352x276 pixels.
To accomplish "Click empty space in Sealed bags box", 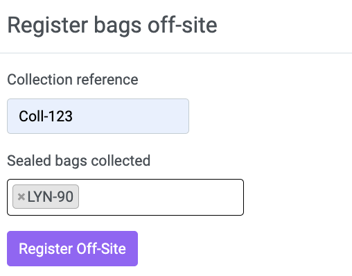I will point(161,197).
